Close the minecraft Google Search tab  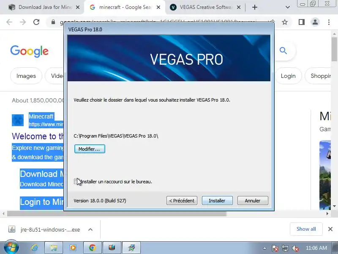coord(158,7)
